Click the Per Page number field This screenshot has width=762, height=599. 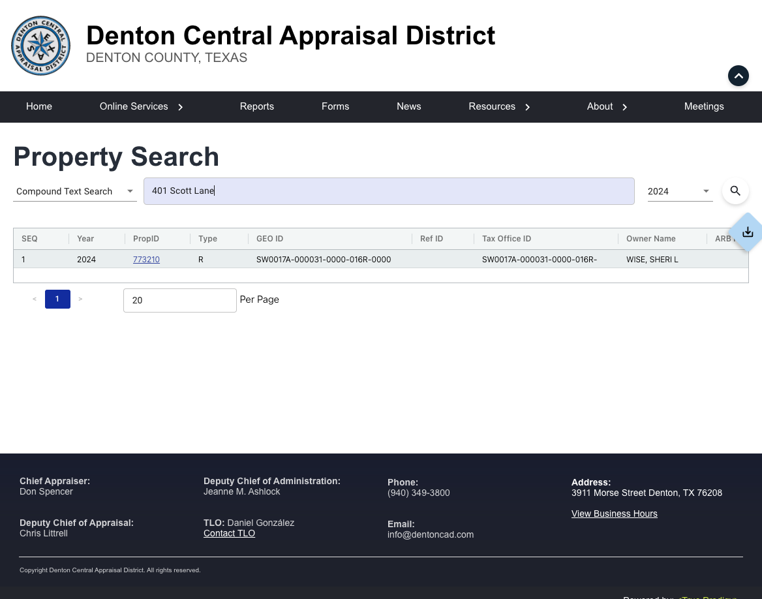pyautogui.click(x=180, y=300)
